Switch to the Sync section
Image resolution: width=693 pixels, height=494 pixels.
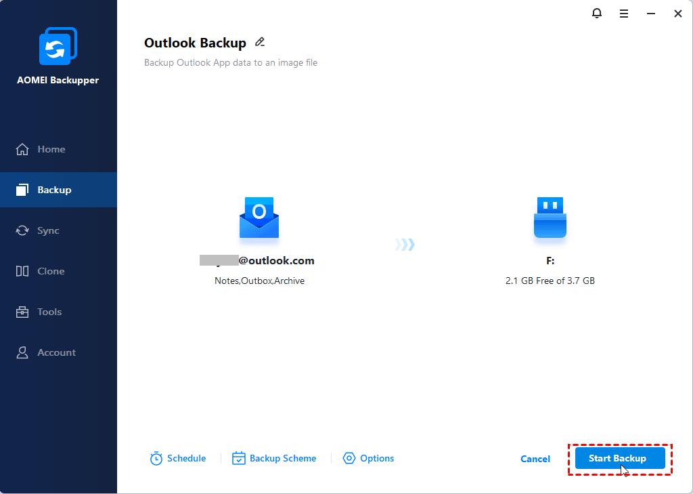(x=48, y=230)
